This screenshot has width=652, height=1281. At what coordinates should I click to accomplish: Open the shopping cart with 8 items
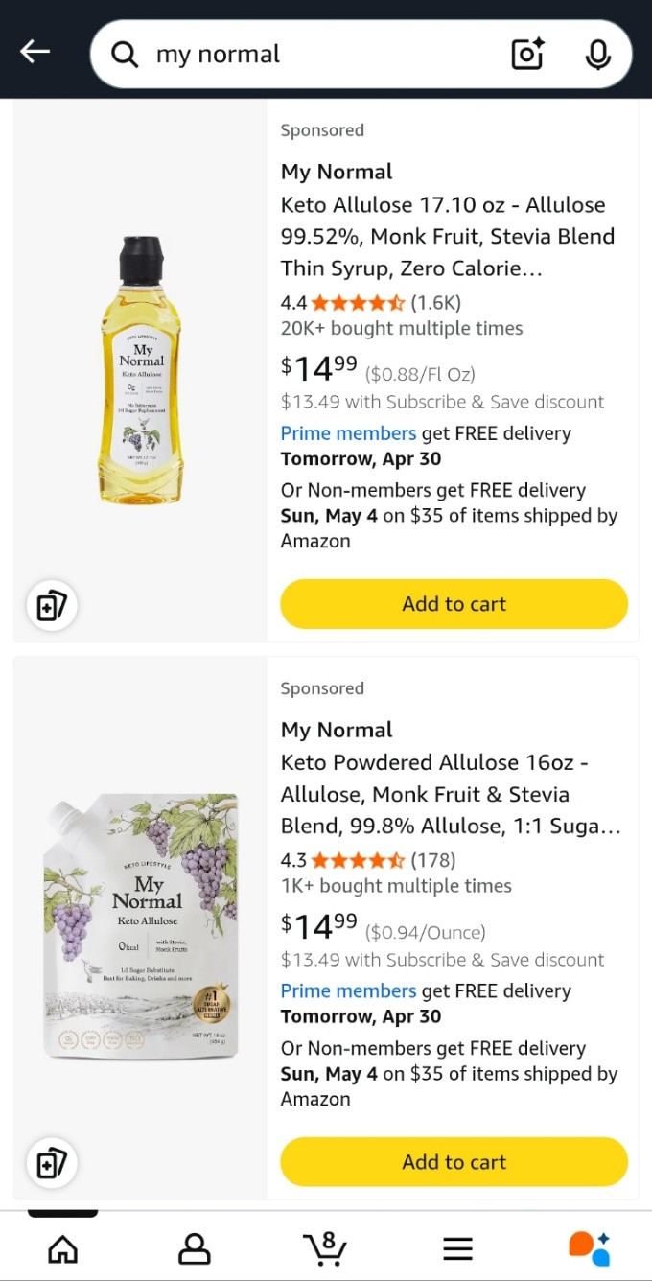click(x=325, y=1247)
